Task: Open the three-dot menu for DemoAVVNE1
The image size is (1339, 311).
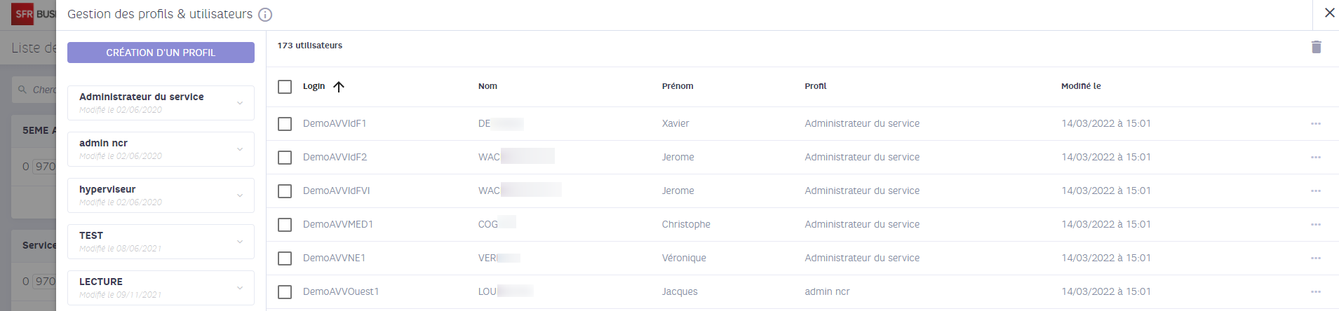Action: [x=1315, y=258]
